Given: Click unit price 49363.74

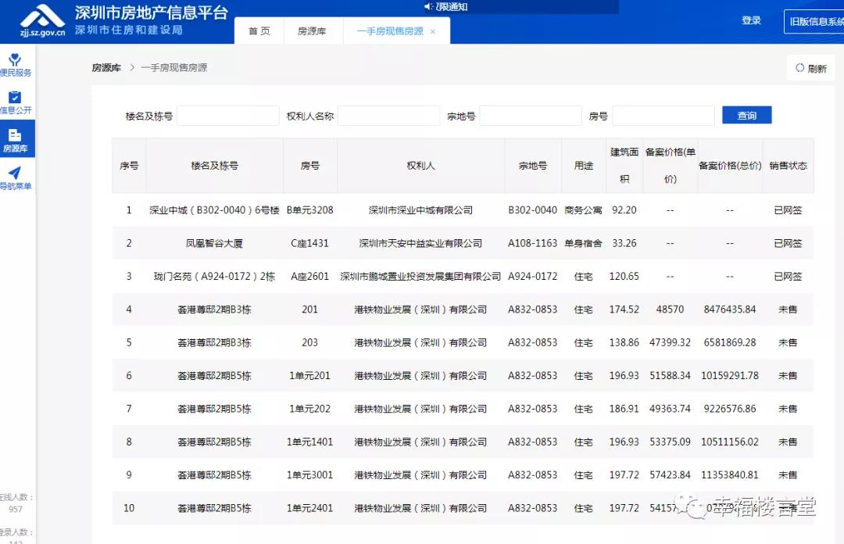Looking at the screenshot, I should (670, 409).
